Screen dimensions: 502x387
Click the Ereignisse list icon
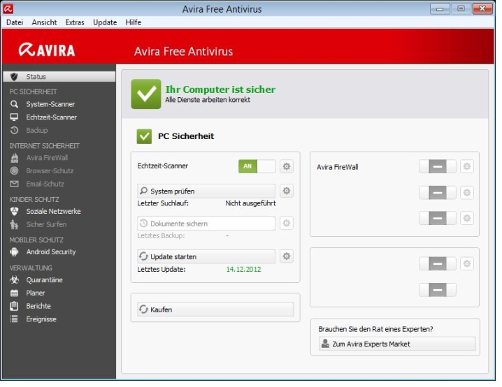(14, 319)
